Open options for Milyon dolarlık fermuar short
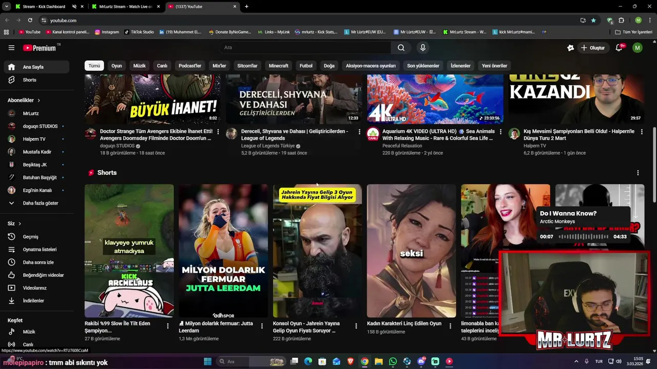 pyautogui.click(x=262, y=325)
